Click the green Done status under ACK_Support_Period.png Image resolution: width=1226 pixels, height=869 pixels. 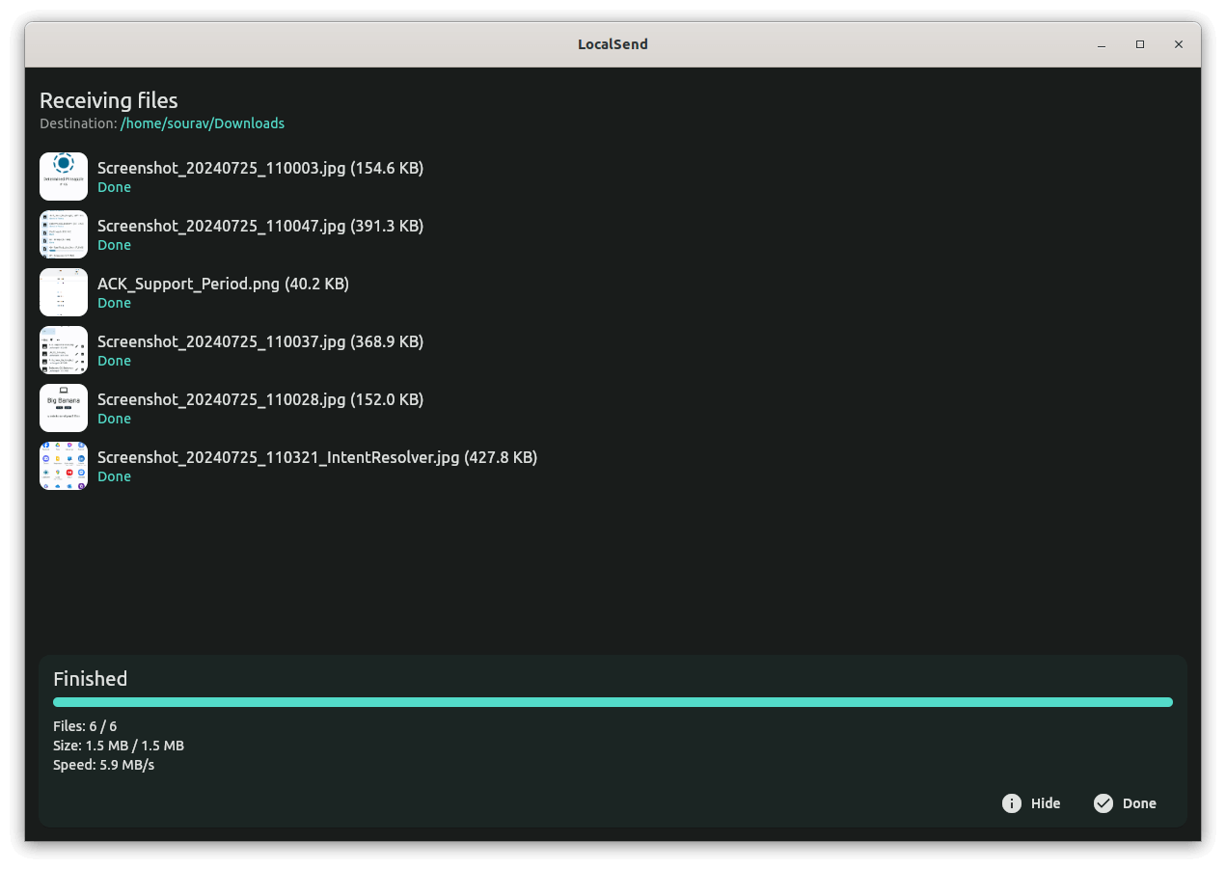point(114,302)
